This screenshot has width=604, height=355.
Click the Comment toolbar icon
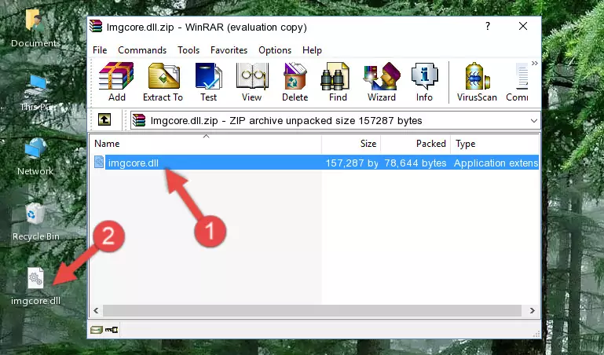[517, 82]
